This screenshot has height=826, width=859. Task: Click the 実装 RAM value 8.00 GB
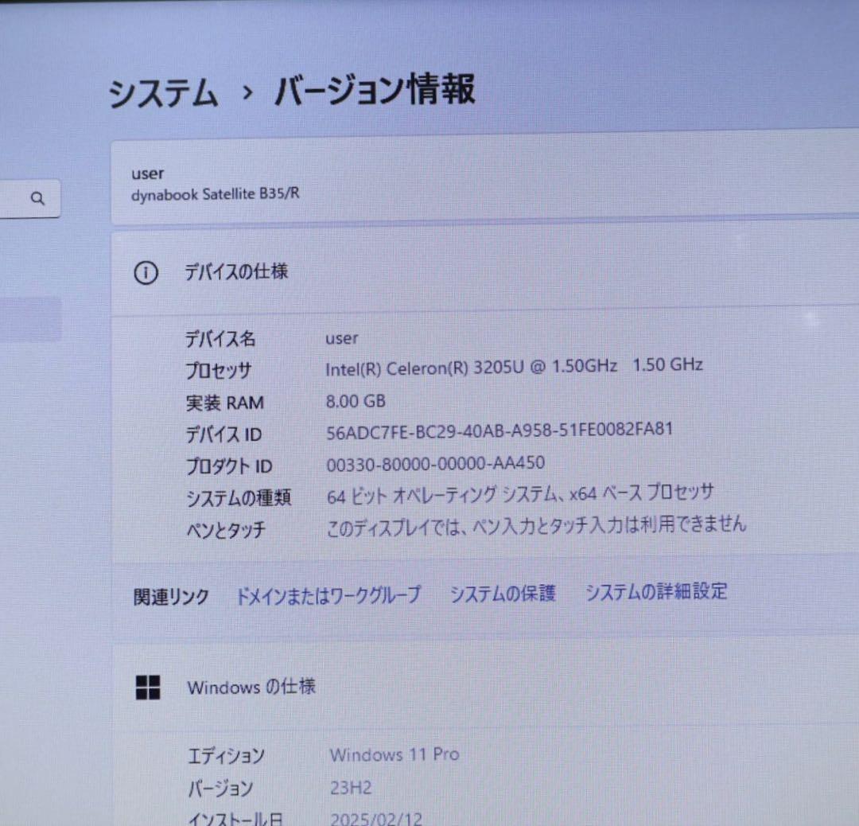355,400
